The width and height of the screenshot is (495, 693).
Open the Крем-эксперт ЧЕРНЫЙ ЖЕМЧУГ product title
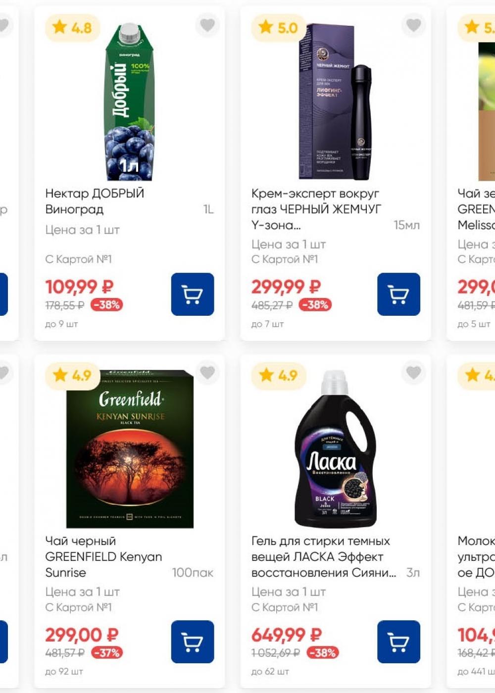316,209
